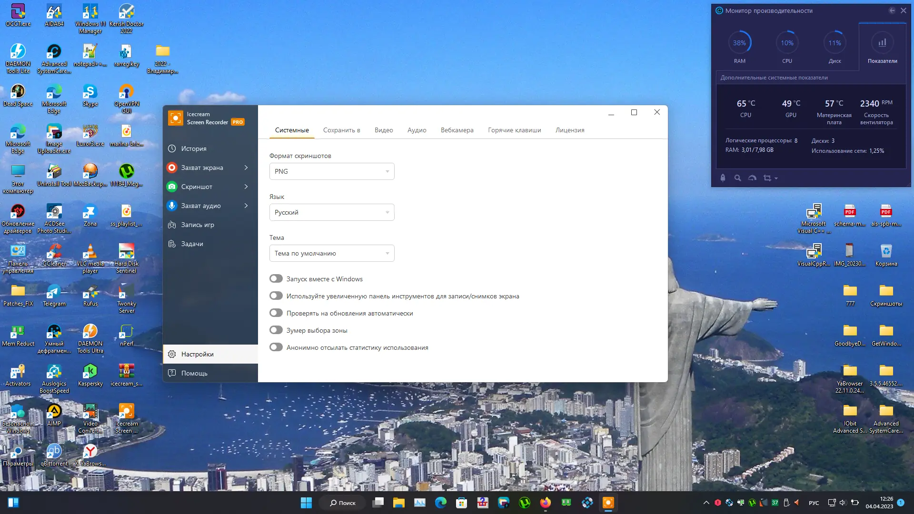
Task: Click the magnifier icon in performance monitor
Action: click(x=737, y=178)
